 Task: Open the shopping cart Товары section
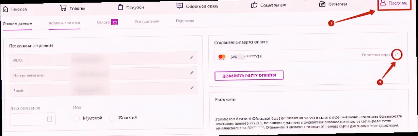click(x=63, y=8)
